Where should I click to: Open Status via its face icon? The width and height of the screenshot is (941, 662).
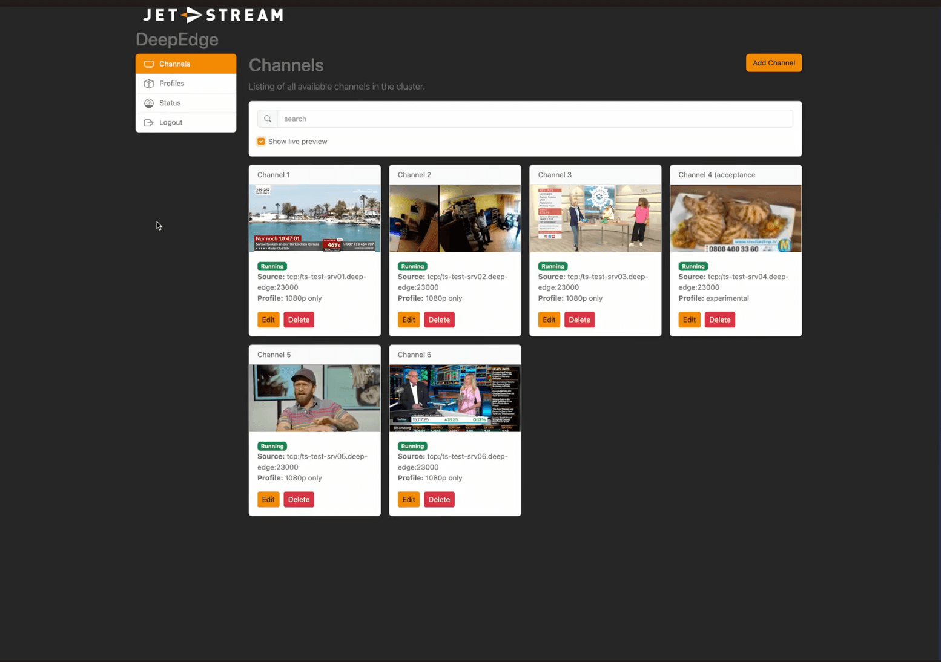[149, 103]
